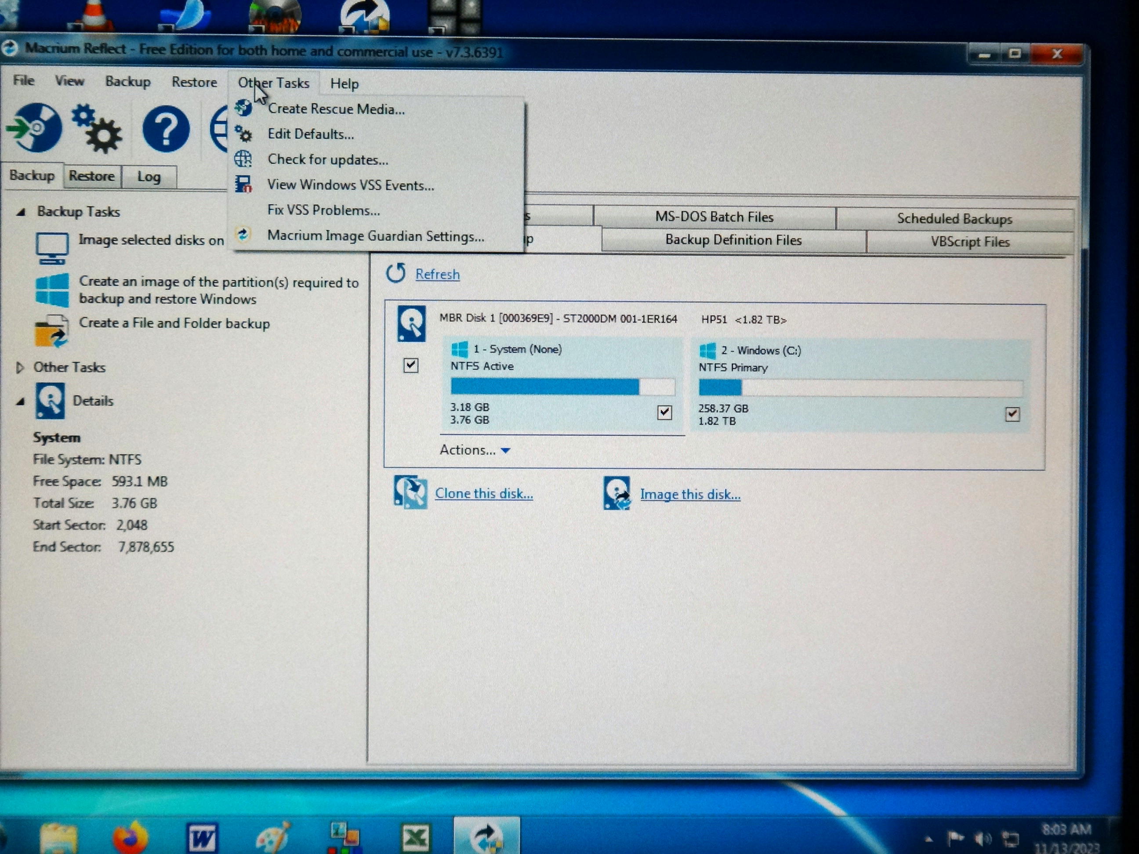Click the monitor icon for Image selected disks
1139x854 pixels.
(x=52, y=248)
